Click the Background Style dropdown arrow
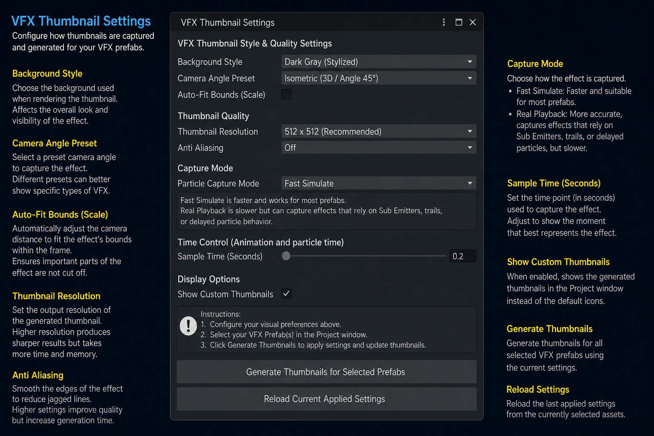The width and height of the screenshot is (654, 436). tap(470, 62)
